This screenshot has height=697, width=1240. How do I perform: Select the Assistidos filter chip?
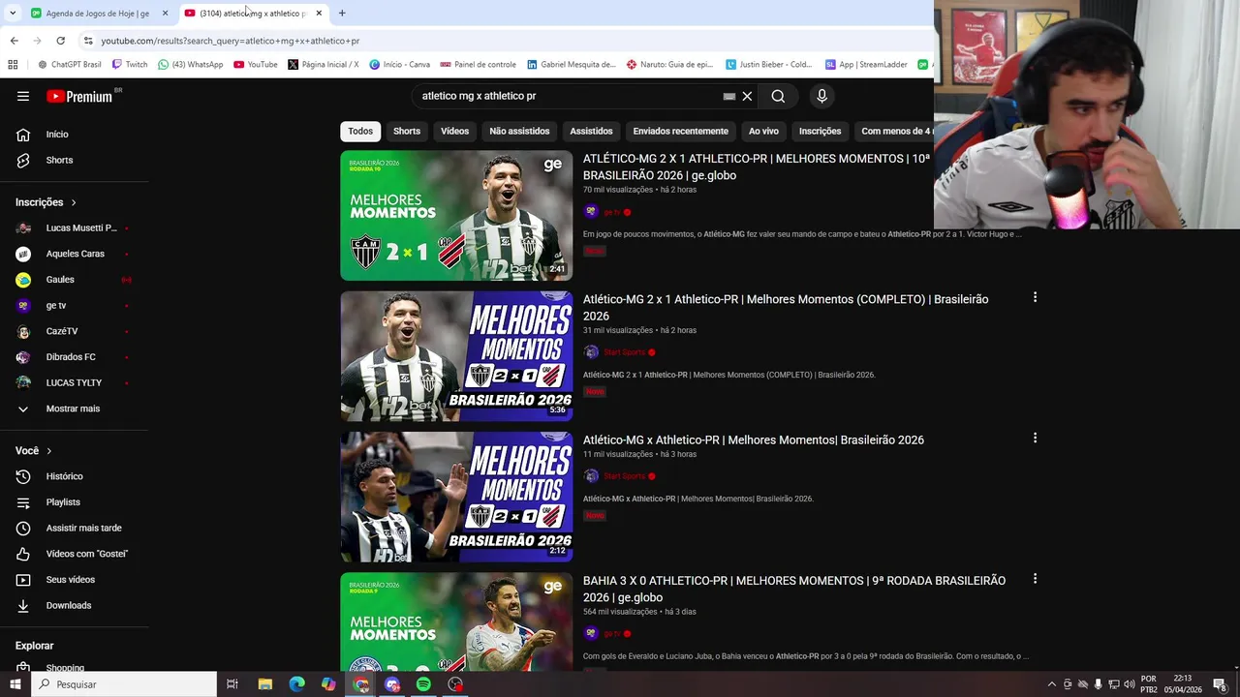click(x=591, y=131)
